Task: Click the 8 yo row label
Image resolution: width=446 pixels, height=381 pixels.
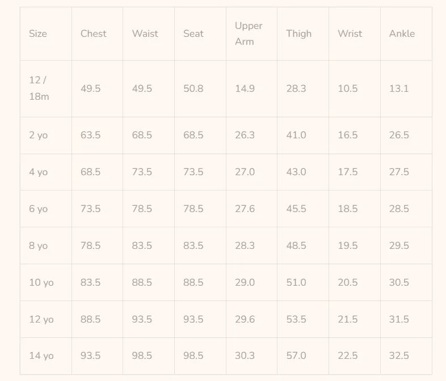Action: pyautogui.click(x=46, y=245)
